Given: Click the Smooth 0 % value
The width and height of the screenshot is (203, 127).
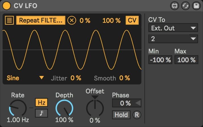Looking at the screenshot, I should click(124, 78).
